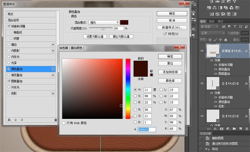250x152 pixels.
Task: Enable the Stroke effect checkbox
Action: [9, 44]
